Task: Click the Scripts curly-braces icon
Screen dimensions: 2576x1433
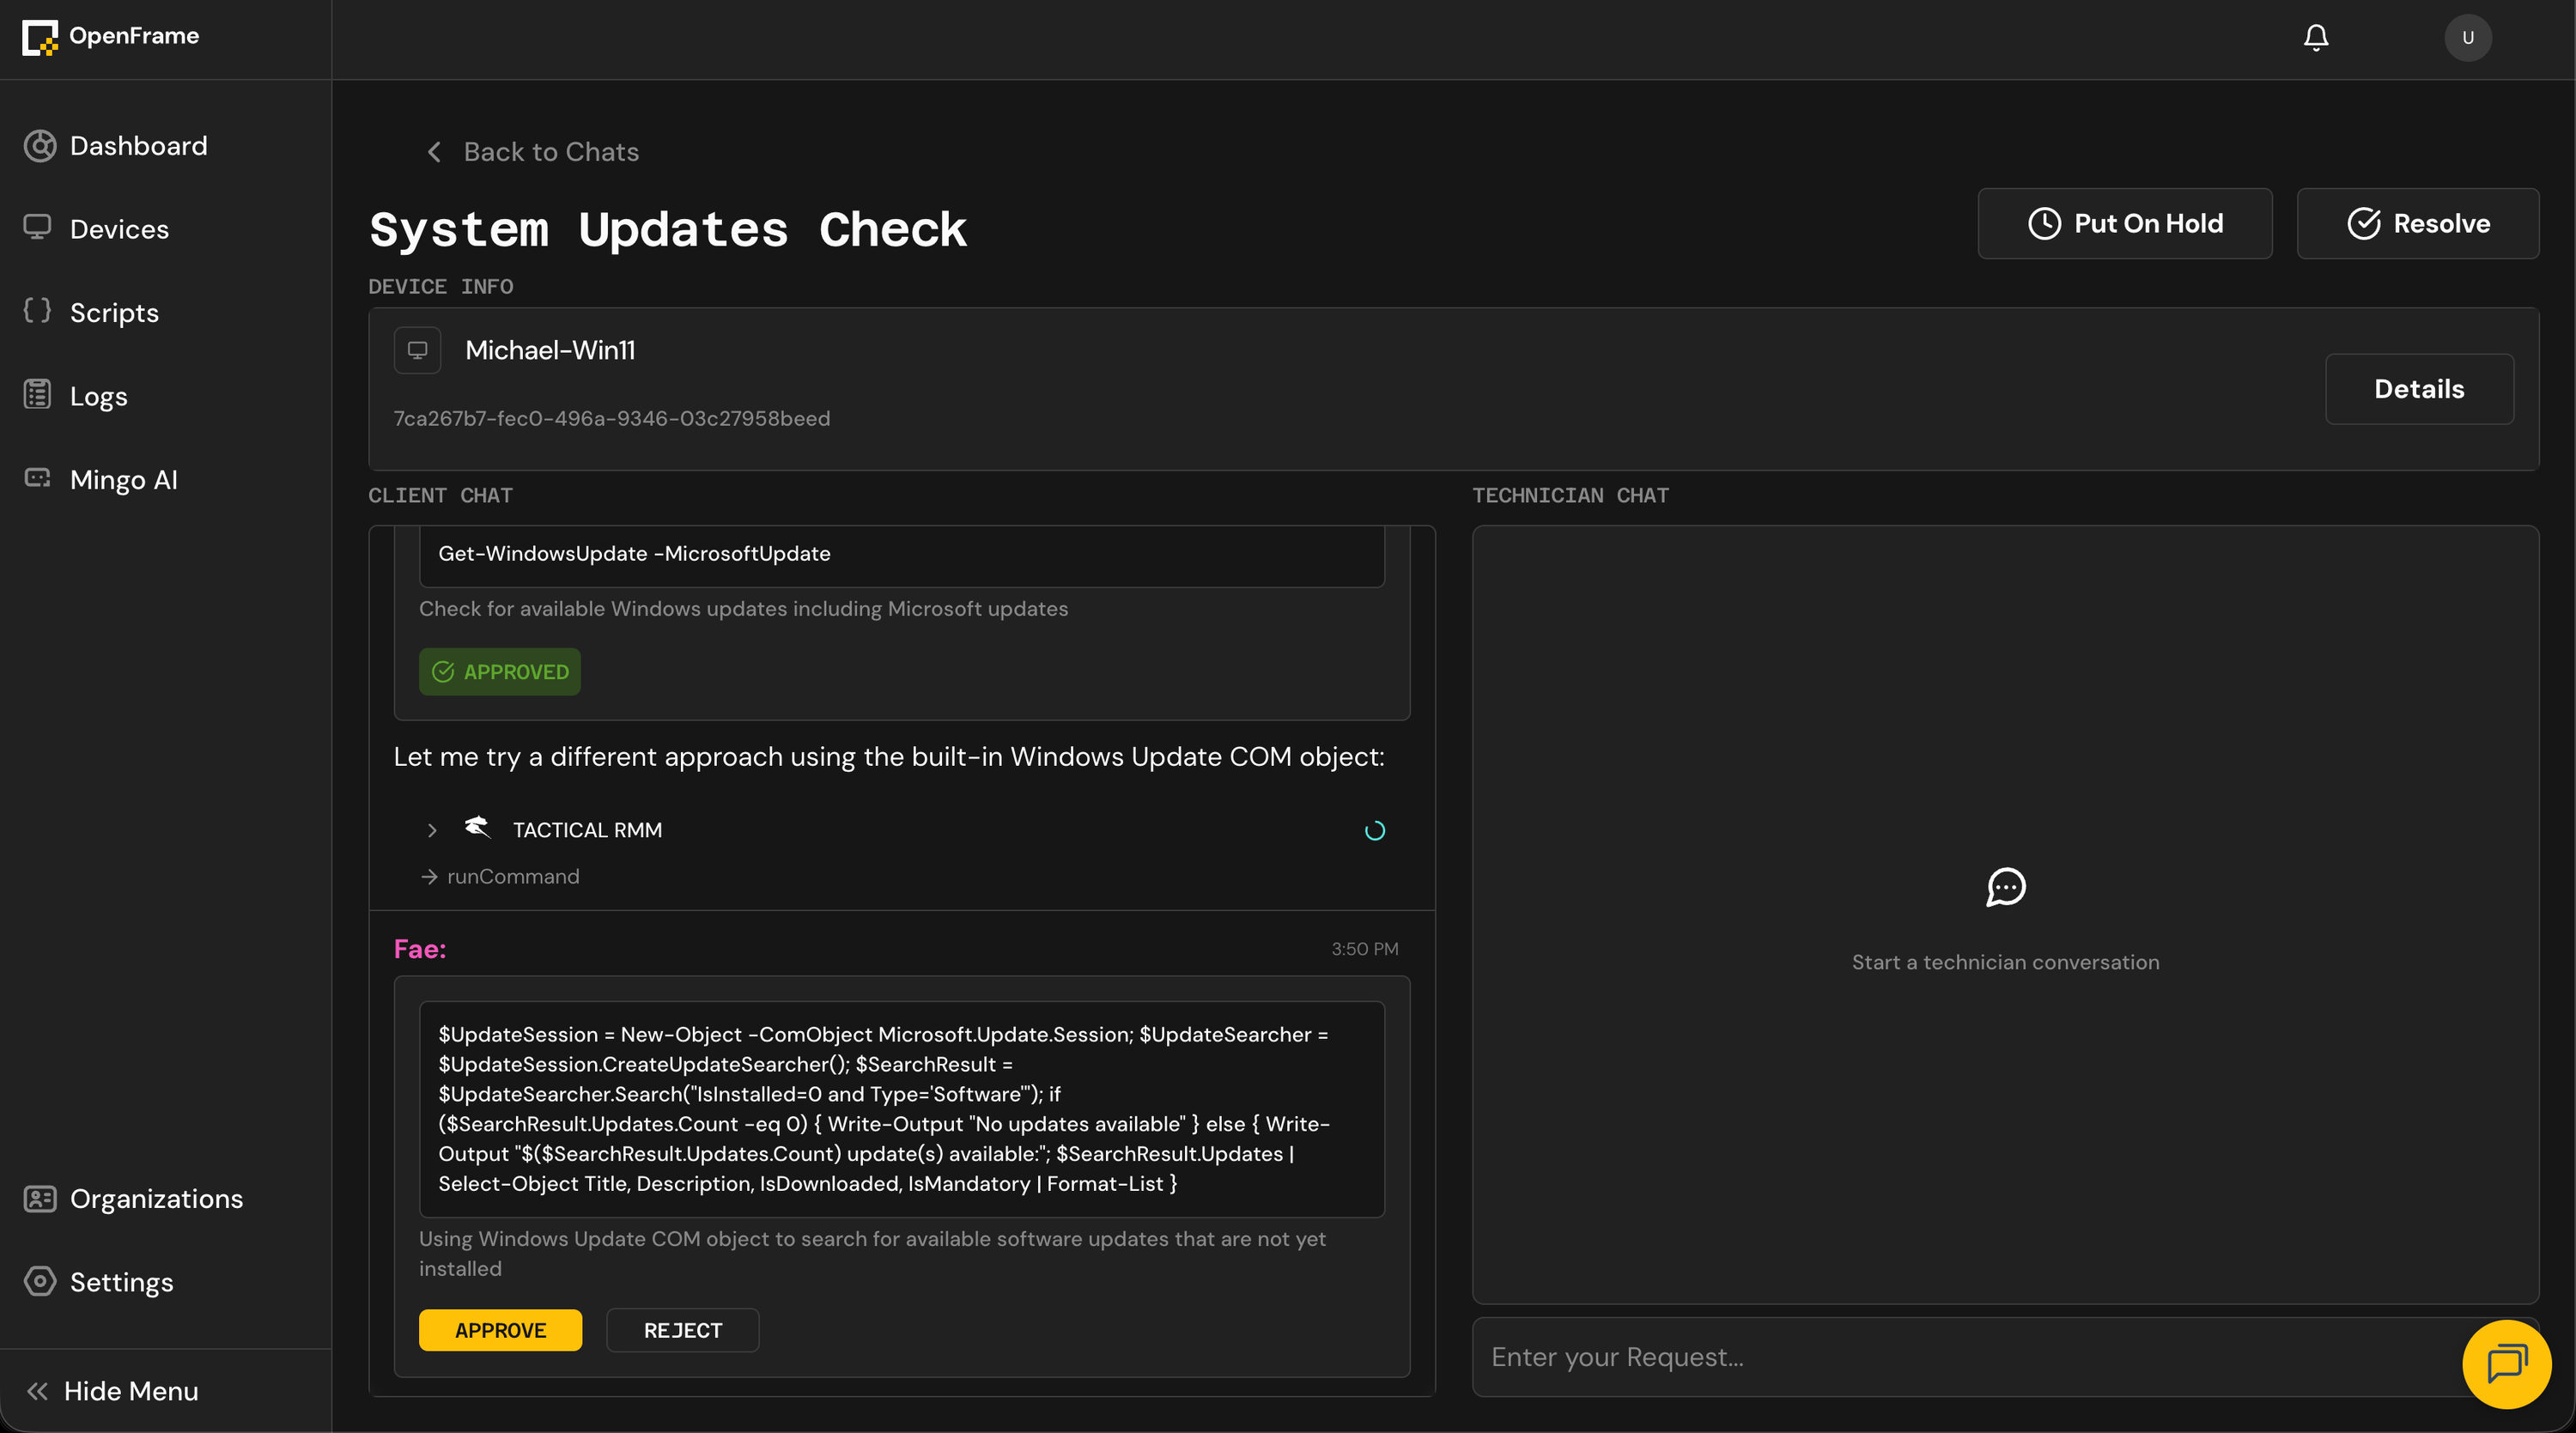Action: tap(37, 311)
